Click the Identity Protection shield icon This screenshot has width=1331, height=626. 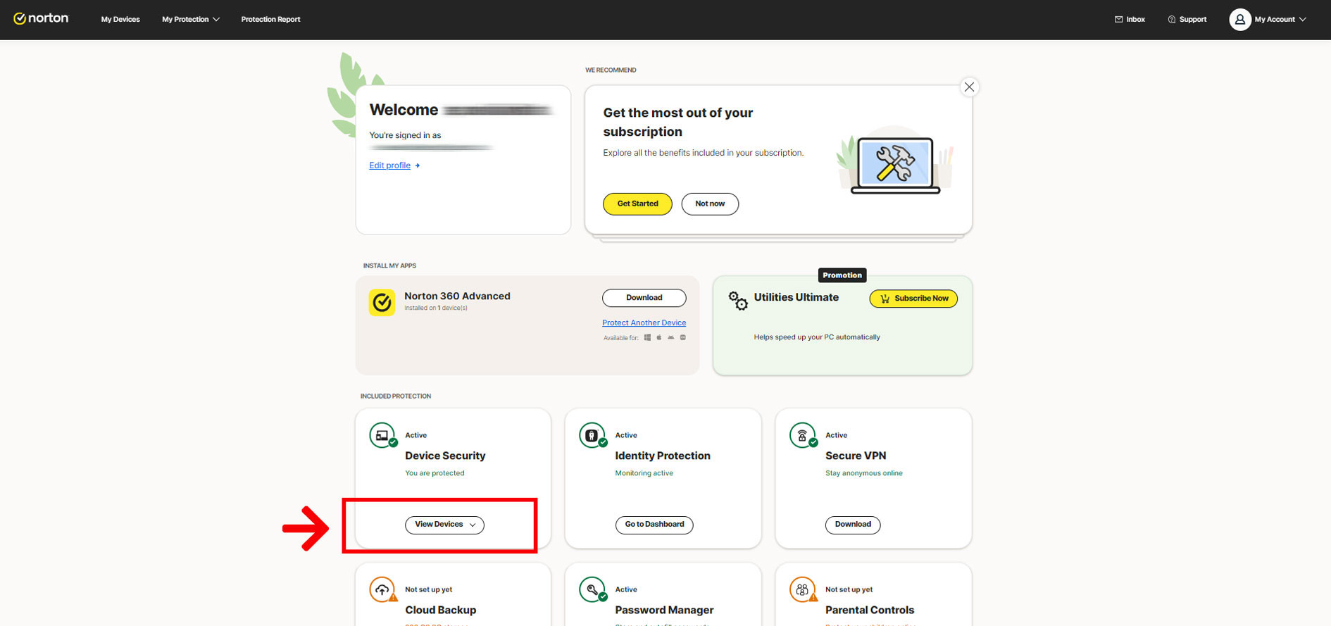592,436
